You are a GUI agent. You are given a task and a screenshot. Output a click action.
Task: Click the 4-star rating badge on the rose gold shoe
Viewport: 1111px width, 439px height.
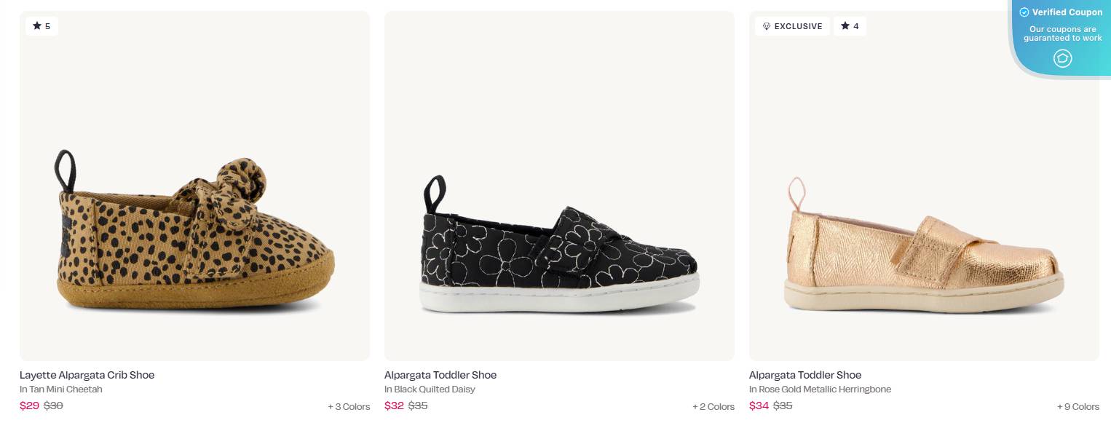pos(850,26)
